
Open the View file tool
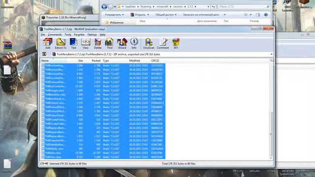pyautogui.click(x=86, y=44)
